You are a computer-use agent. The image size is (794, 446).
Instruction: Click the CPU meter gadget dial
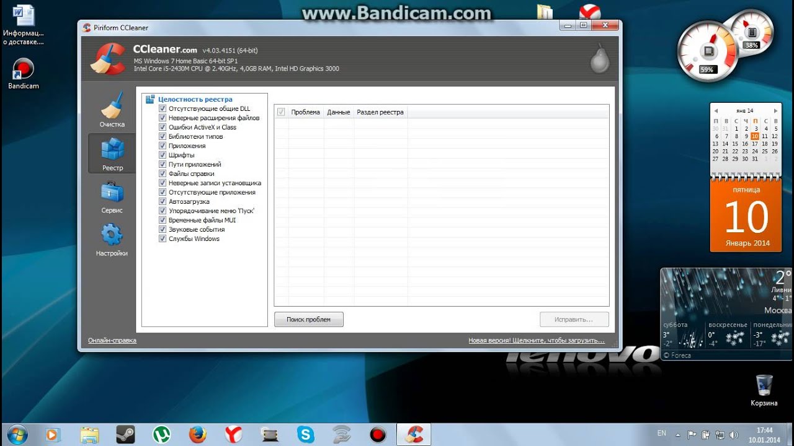click(x=708, y=52)
